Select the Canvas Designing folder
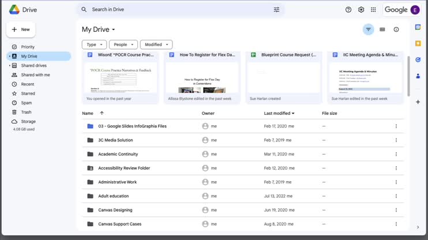428x240 pixels. (x=243, y=210)
